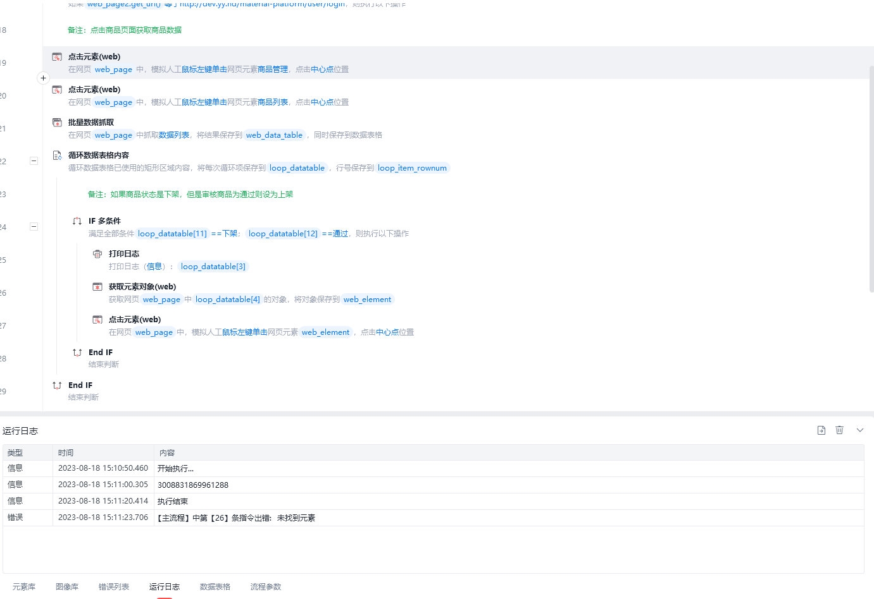Click the comment 点击商品页面获取商品数据
This screenshot has width=874, height=599.
[x=125, y=30]
